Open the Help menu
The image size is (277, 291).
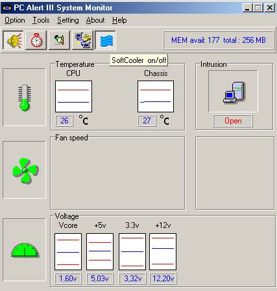[119, 20]
